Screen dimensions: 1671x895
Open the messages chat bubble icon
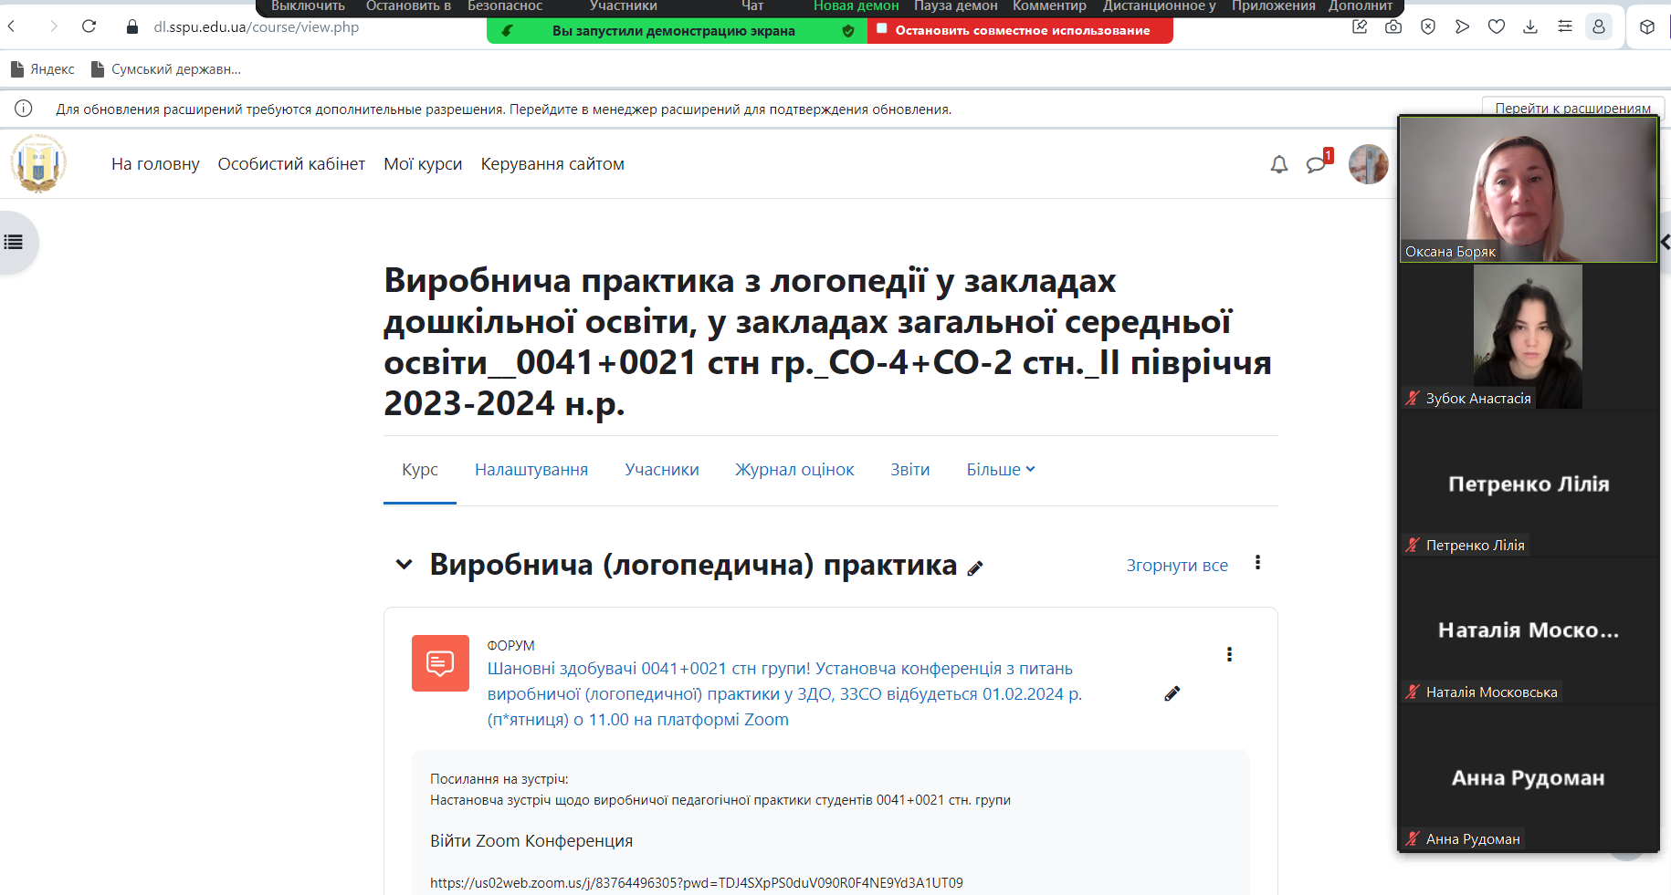tap(1316, 164)
